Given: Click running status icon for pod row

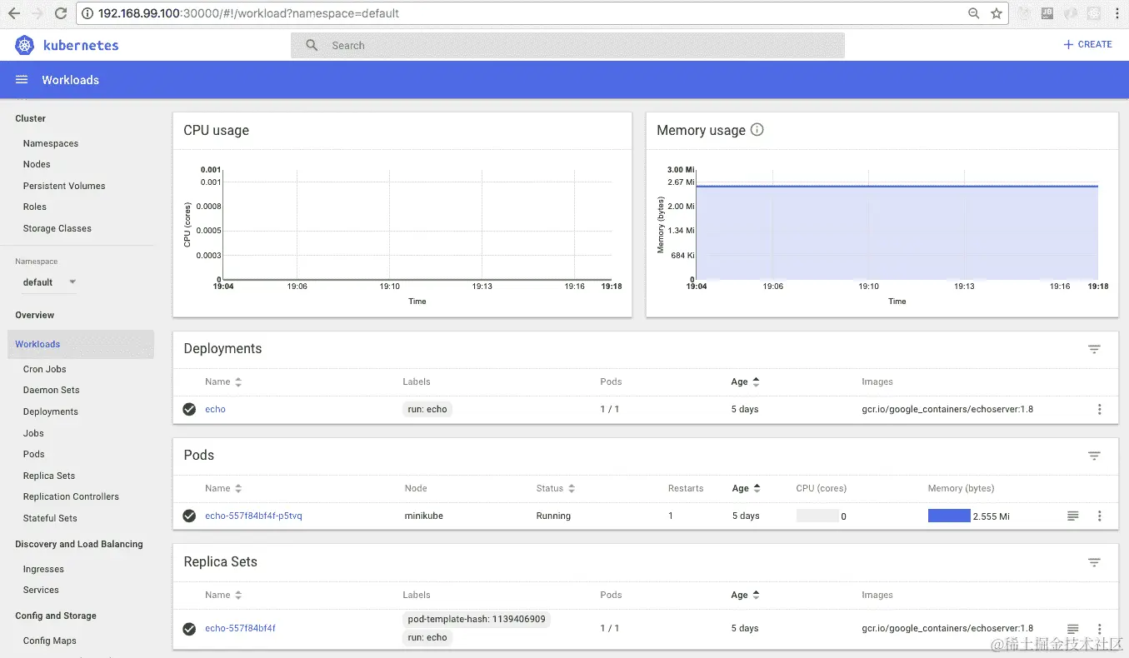Looking at the screenshot, I should 189,516.
